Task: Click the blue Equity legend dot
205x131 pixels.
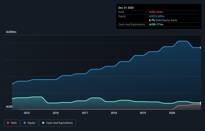Action: [x=25, y=123]
